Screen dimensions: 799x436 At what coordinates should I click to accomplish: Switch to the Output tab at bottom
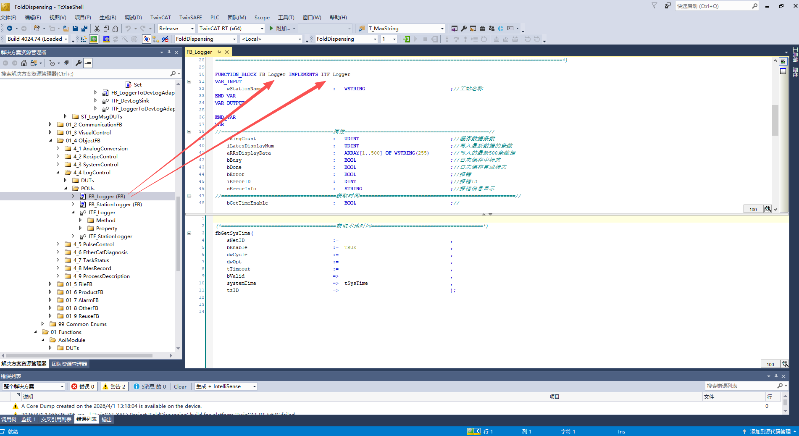click(107, 420)
